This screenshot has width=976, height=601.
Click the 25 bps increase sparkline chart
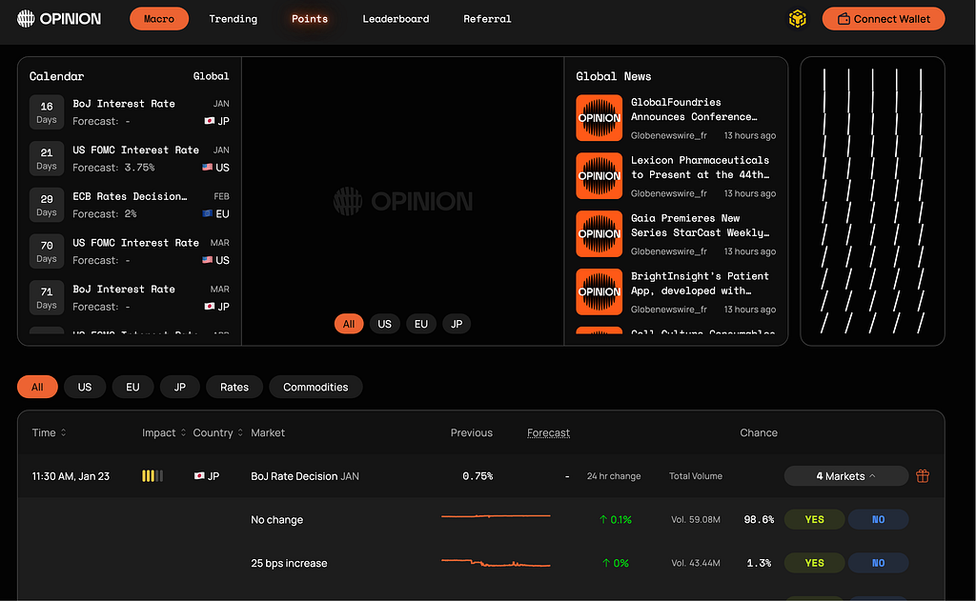(x=496, y=563)
